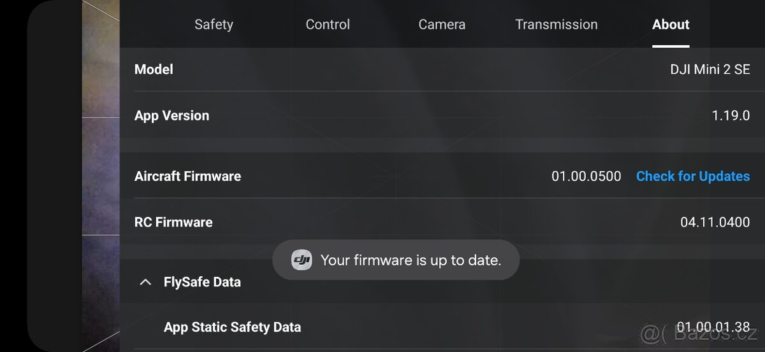
Task: Tap the App Static Safety Data entry
Action: (x=232, y=327)
